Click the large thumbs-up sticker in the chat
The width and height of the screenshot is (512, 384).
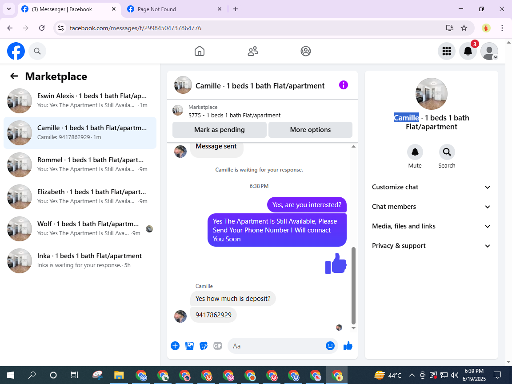(336, 264)
